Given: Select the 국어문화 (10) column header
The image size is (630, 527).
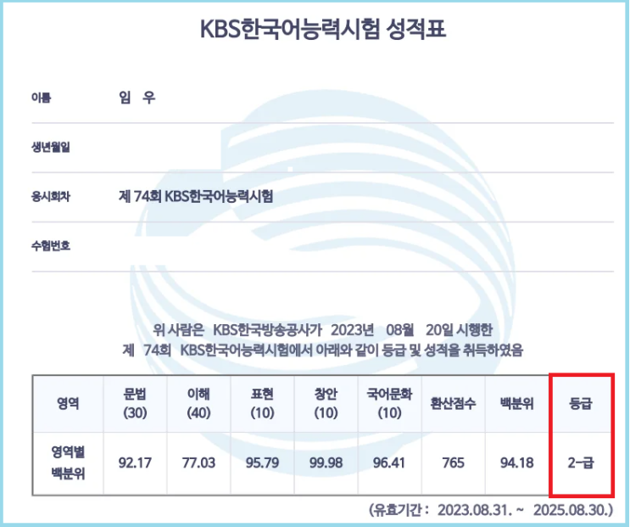Looking at the screenshot, I should coord(389,404).
